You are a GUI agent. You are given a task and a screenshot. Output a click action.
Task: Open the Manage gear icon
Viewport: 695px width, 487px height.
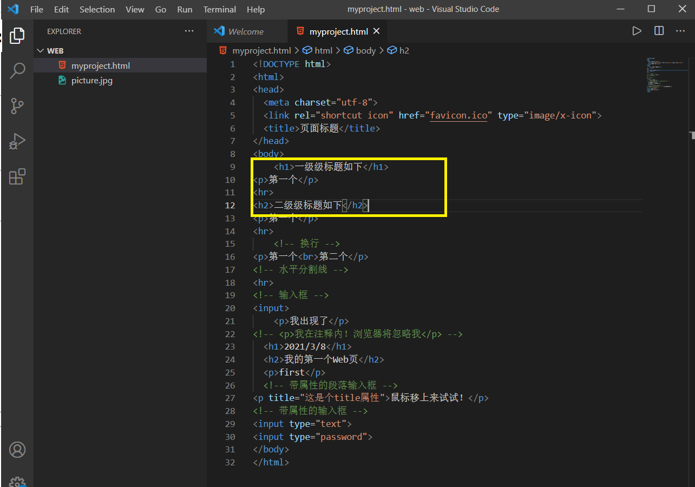[17, 481]
